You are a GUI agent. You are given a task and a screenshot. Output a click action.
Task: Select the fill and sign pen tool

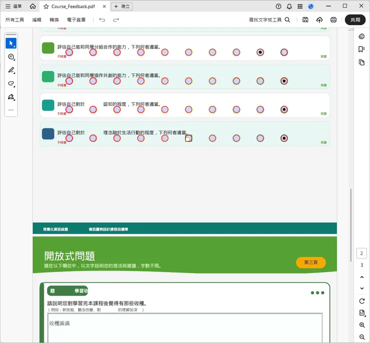tap(11, 97)
